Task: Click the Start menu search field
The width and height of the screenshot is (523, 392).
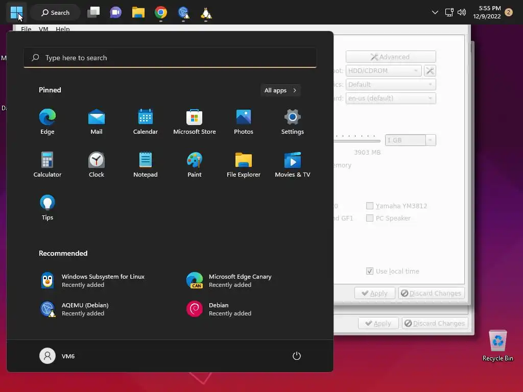Action: coord(170,58)
